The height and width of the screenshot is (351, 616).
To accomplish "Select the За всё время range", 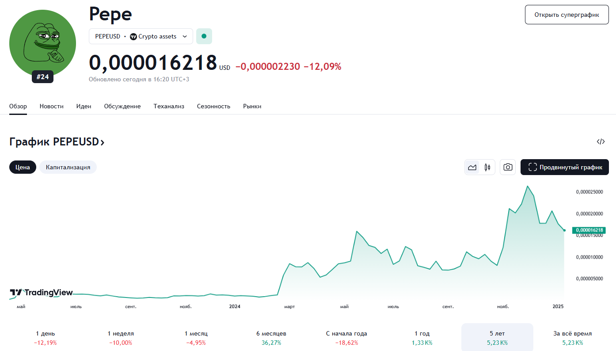I will [573, 338].
